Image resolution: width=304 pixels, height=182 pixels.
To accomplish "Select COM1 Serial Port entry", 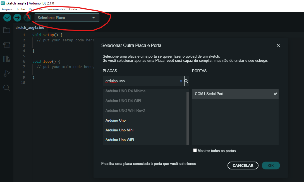I will [x=235, y=94].
